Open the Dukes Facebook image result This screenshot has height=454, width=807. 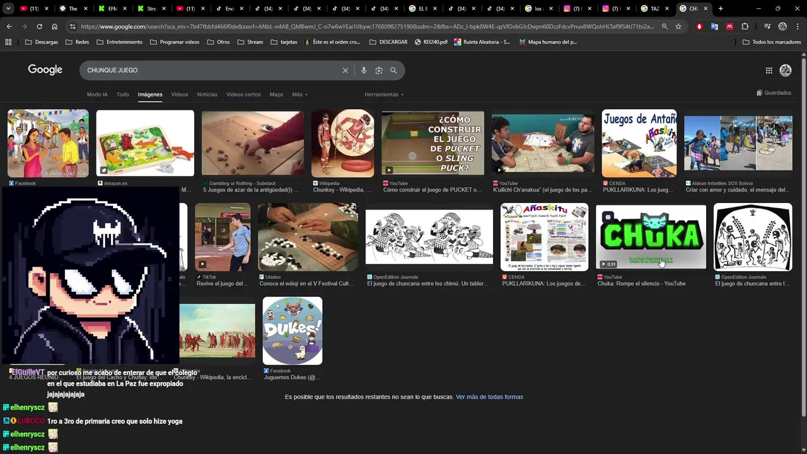pos(293,330)
